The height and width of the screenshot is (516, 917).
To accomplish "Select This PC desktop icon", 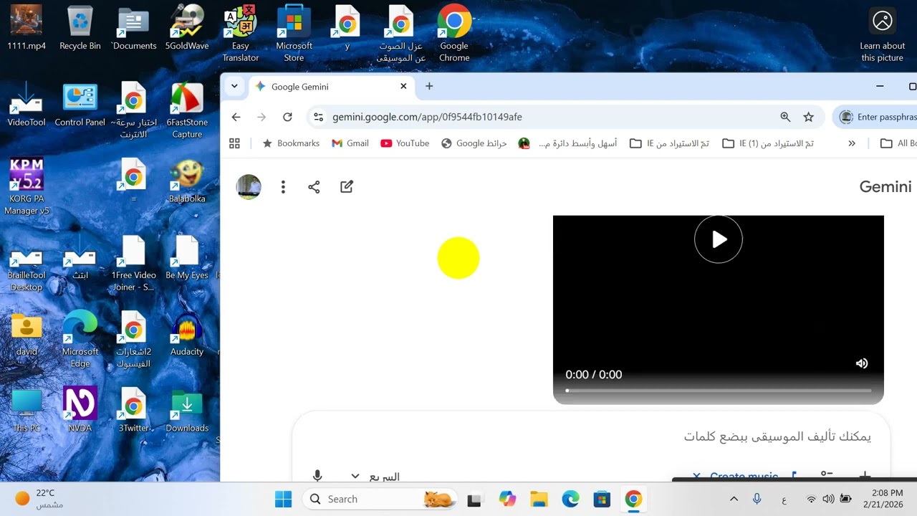I will point(27,411).
